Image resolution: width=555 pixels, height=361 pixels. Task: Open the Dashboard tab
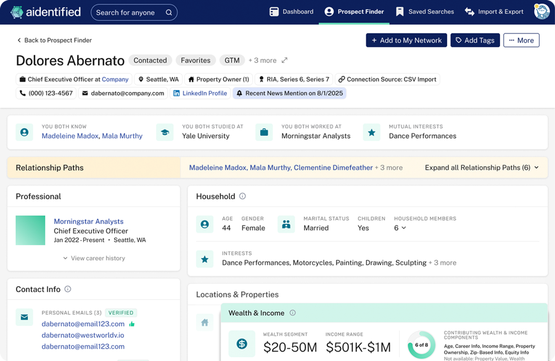pos(291,12)
